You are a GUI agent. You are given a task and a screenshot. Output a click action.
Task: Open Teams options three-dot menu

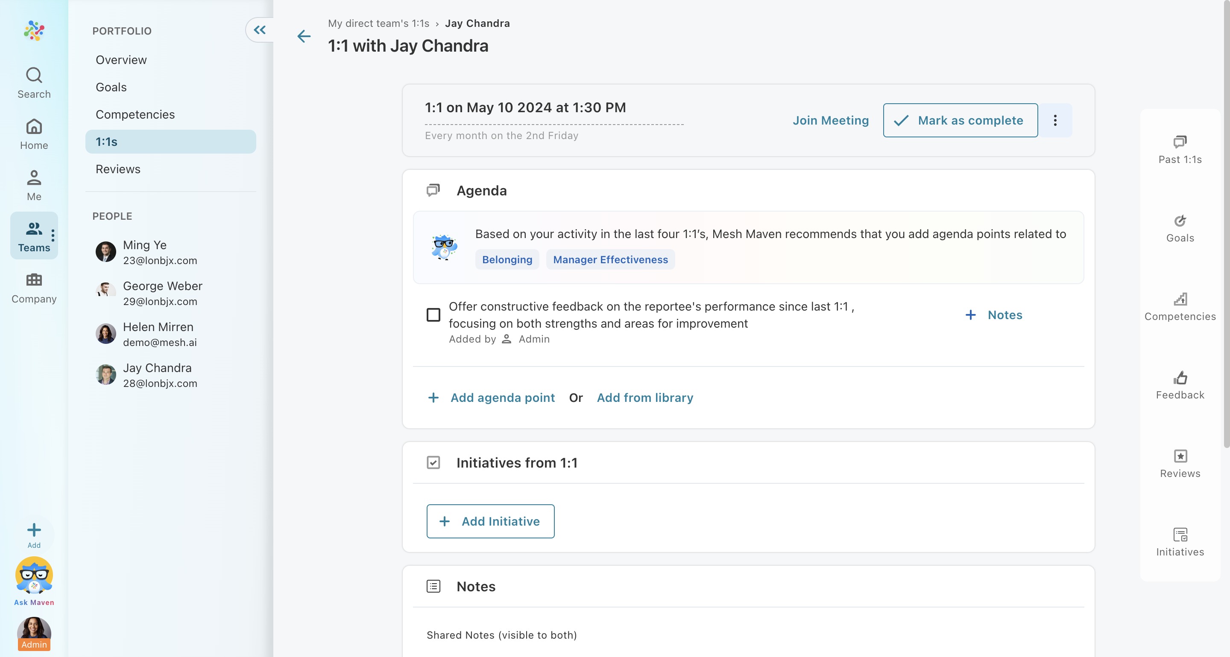[53, 235]
